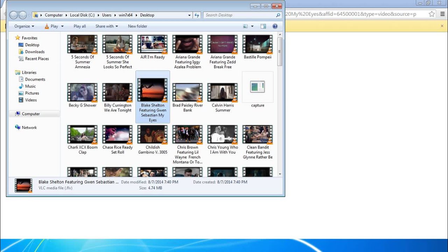Go back with the Explorer Back arrow
The height and width of the screenshot is (252, 448).
(14, 15)
